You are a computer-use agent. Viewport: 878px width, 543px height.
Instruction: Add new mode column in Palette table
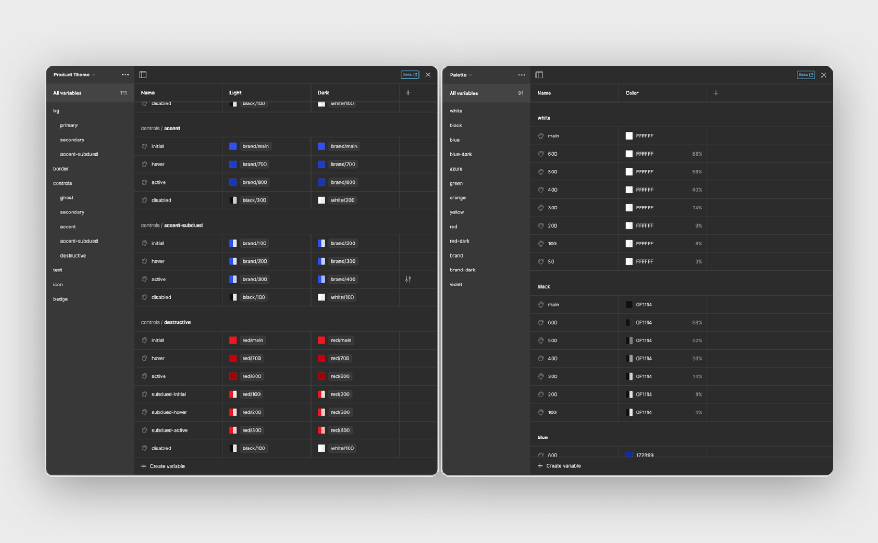(716, 93)
